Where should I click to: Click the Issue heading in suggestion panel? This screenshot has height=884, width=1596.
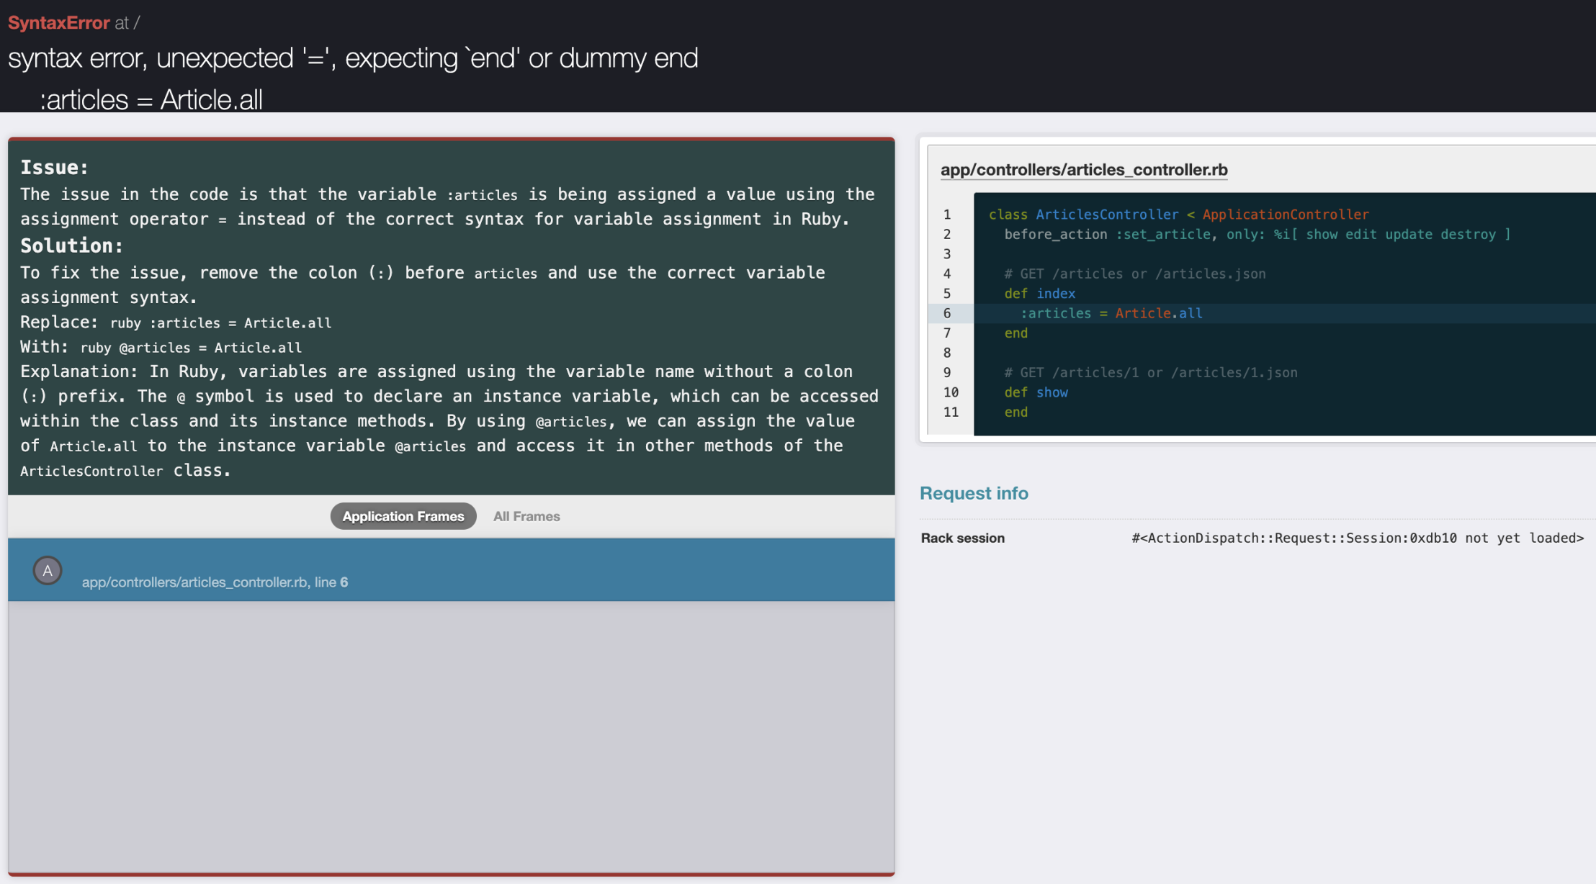(x=54, y=168)
